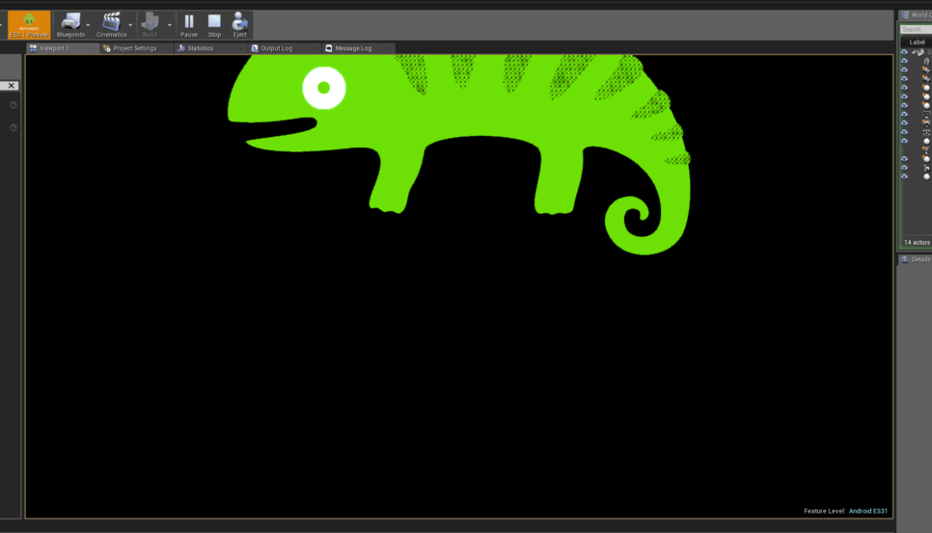Click the Viewport 1 tab grid icon
Image resolution: width=932 pixels, height=533 pixels.
point(33,48)
